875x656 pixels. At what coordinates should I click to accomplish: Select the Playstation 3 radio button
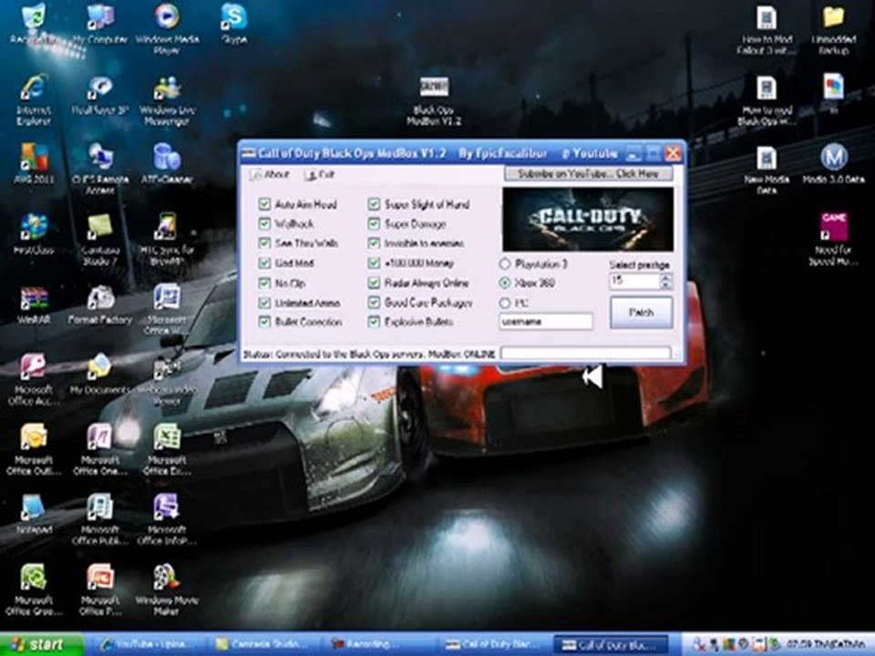click(x=504, y=263)
